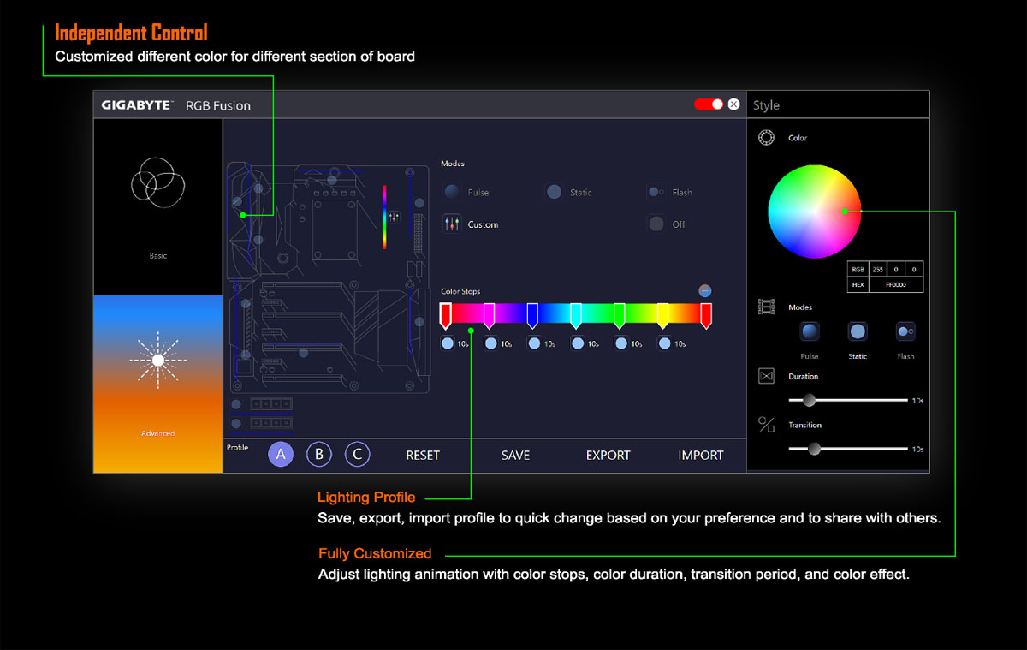Image resolution: width=1027 pixels, height=650 pixels.
Task: Click the Duration hourglass icon
Action: click(766, 375)
